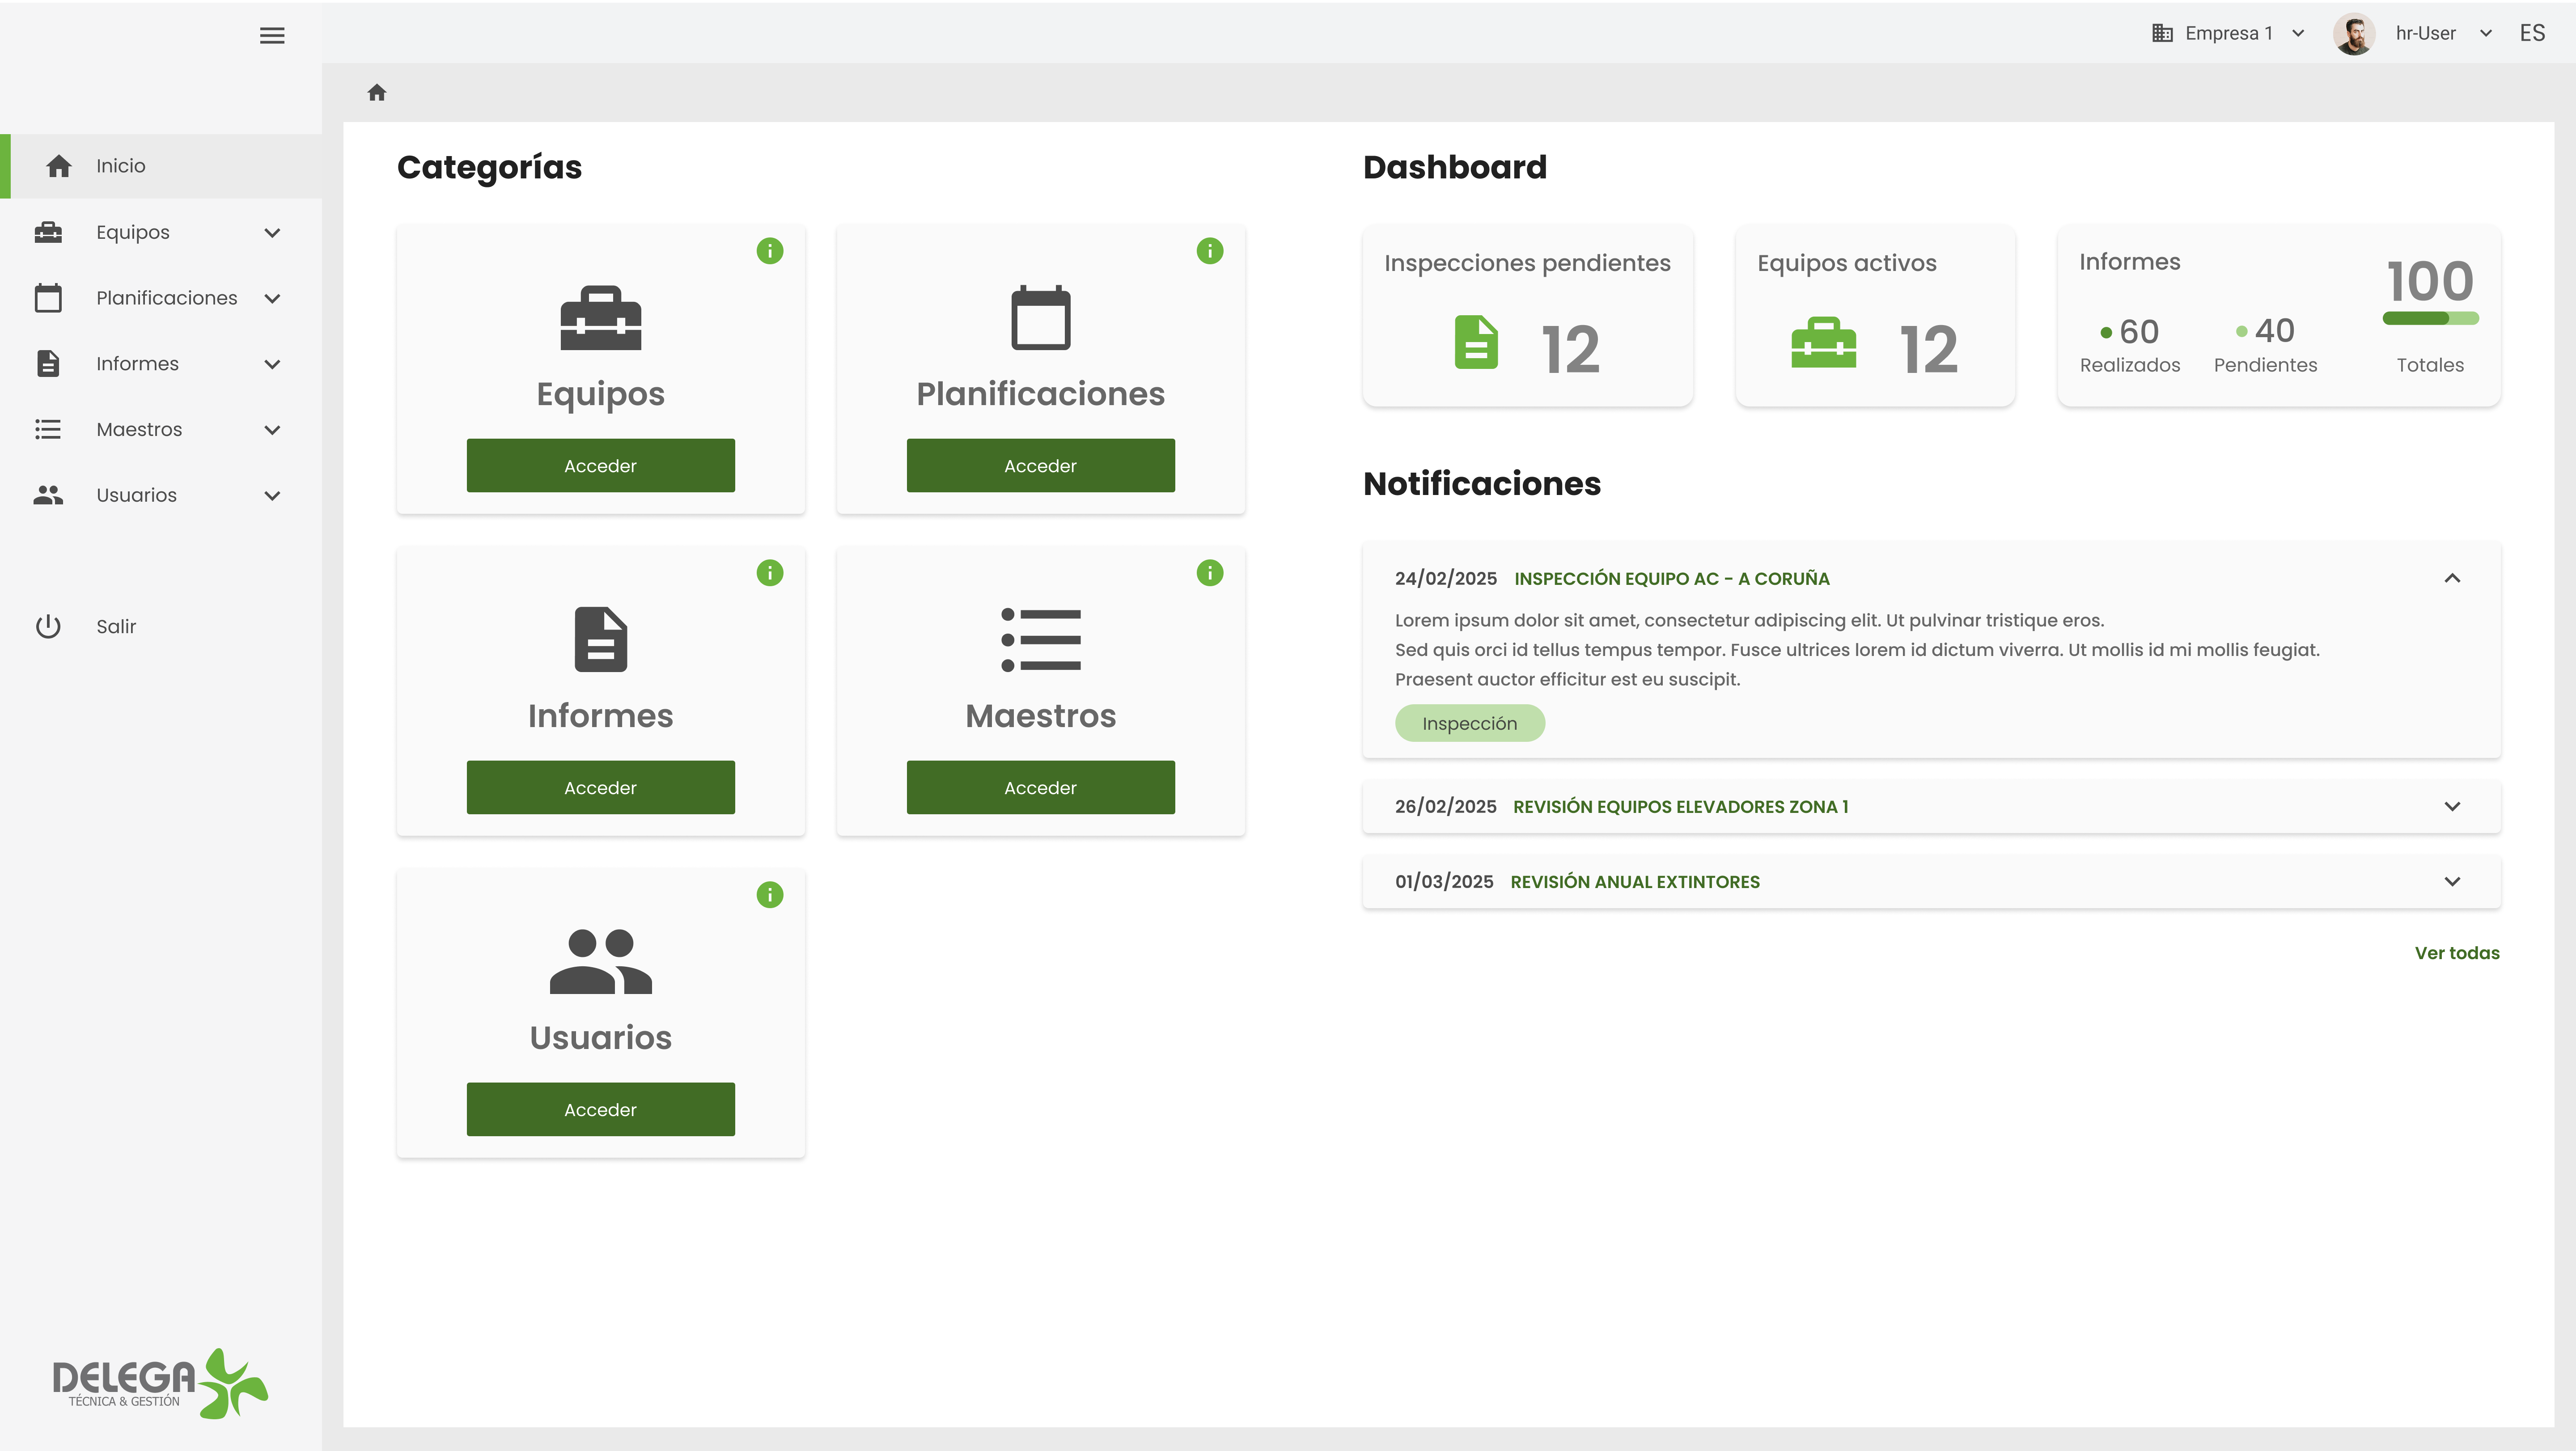Click the Ver todas link
Image resolution: width=2576 pixels, height=1451 pixels.
click(x=2456, y=953)
